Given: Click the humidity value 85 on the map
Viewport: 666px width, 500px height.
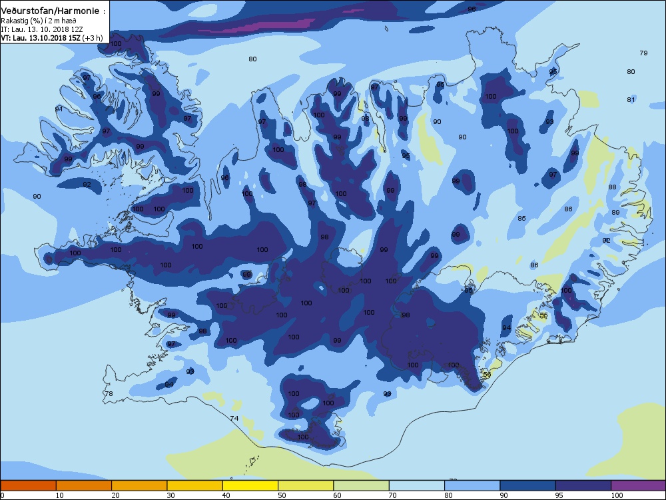Looking at the screenshot, I should click(521, 218).
